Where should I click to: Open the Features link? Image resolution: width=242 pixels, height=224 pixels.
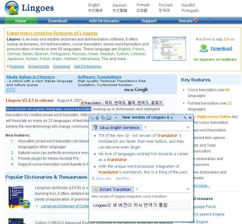pyautogui.click(x=17, y=67)
